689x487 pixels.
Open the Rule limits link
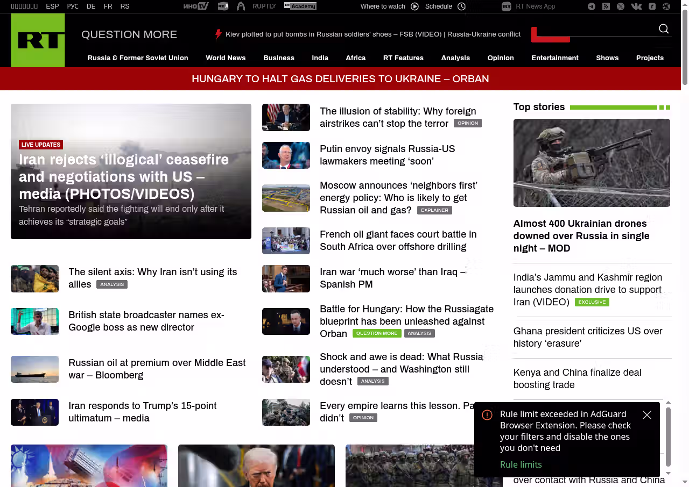(x=521, y=464)
